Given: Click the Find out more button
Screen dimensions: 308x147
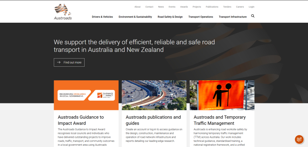Looking at the screenshot, I should [x=69, y=62].
